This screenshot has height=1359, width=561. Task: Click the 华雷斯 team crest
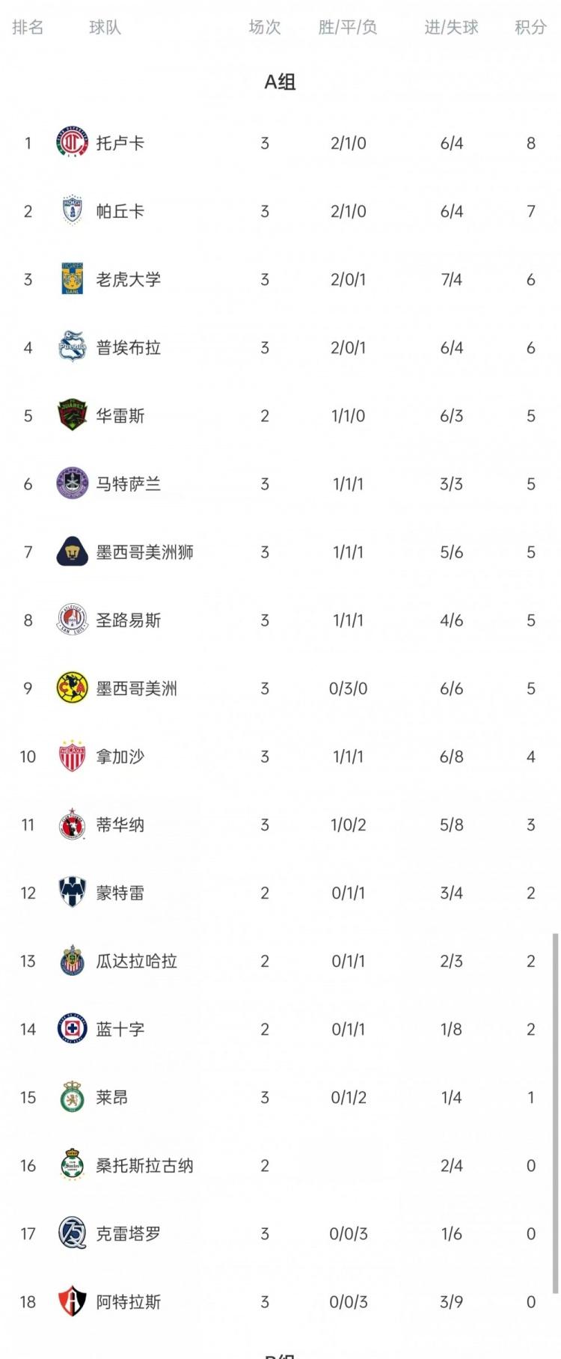click(x=73, y=415)
